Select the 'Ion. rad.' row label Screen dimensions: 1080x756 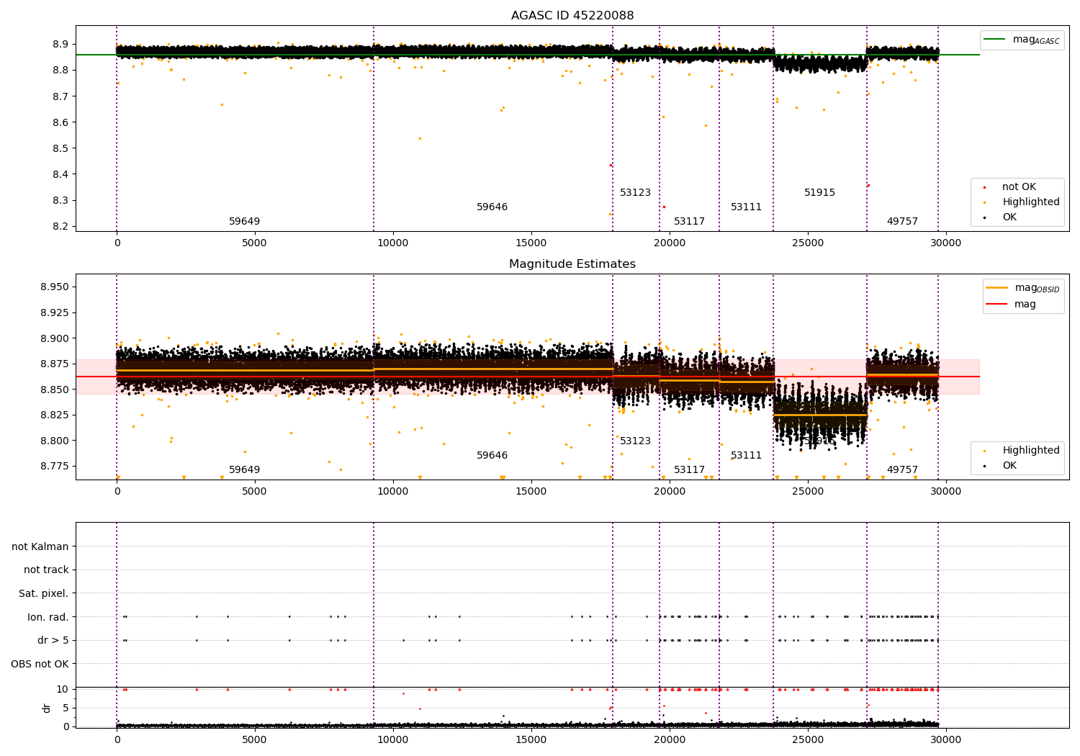click(48, 617)
